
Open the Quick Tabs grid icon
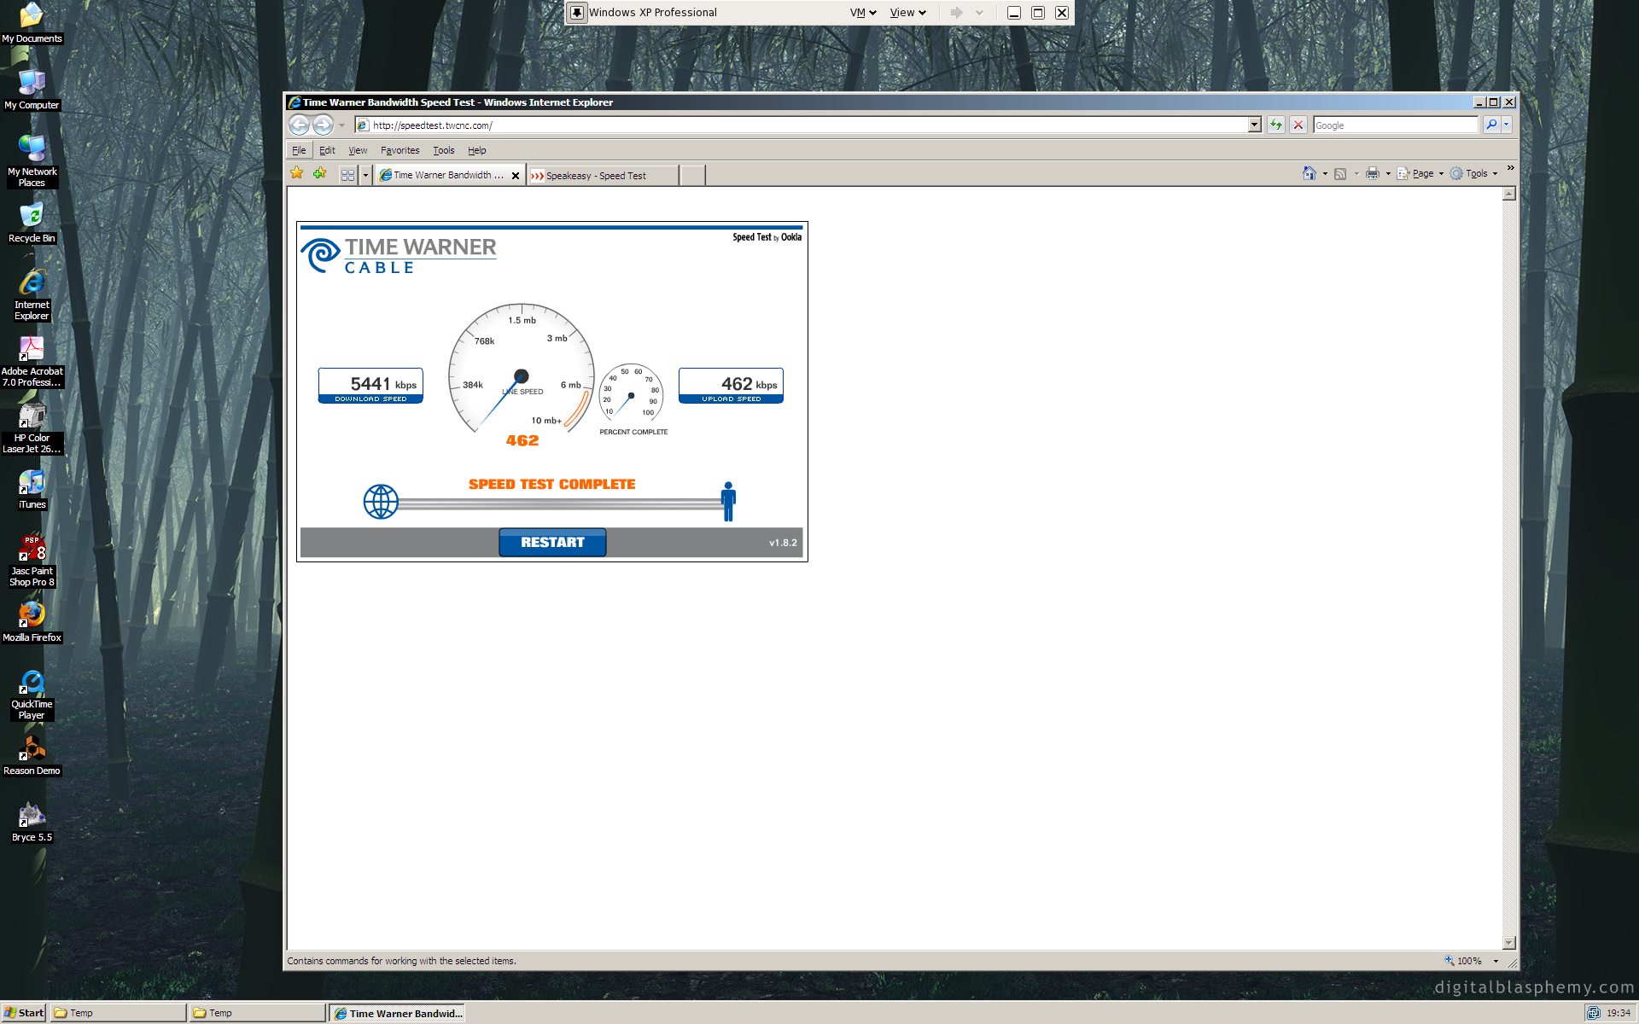click(x=347, y=175)
